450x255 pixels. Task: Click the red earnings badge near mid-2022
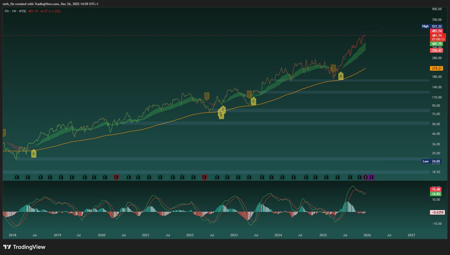point(204,177)
